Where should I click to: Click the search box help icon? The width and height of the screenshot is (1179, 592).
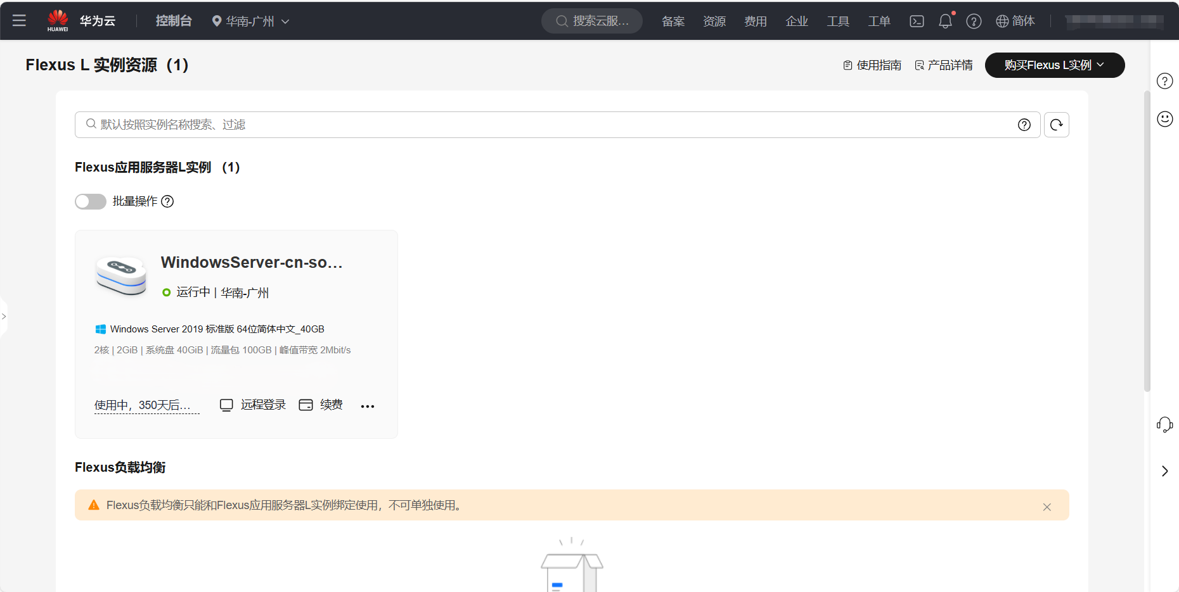[1024, 125]
